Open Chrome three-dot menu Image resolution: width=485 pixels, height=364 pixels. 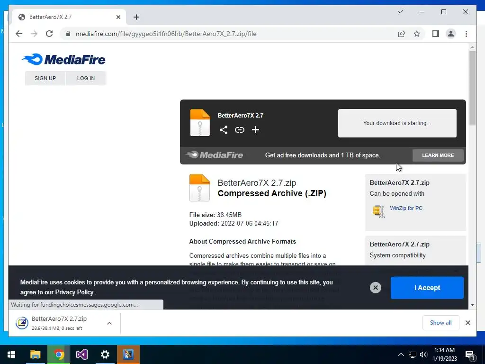click(x=466, y=34)
